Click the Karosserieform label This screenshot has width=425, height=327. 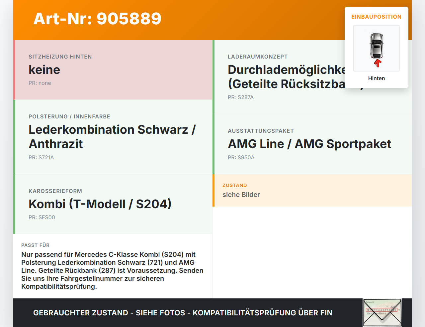point(55,191)
